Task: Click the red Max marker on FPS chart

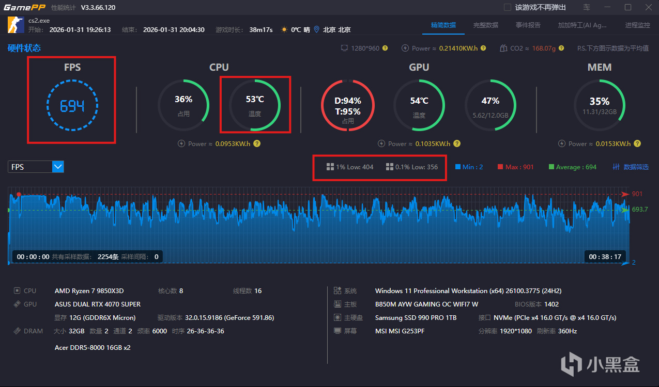Action: pos(19,195)
